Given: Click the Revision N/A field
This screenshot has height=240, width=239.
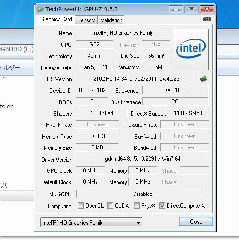Looking at the screenshot, I should click(156, 45).
